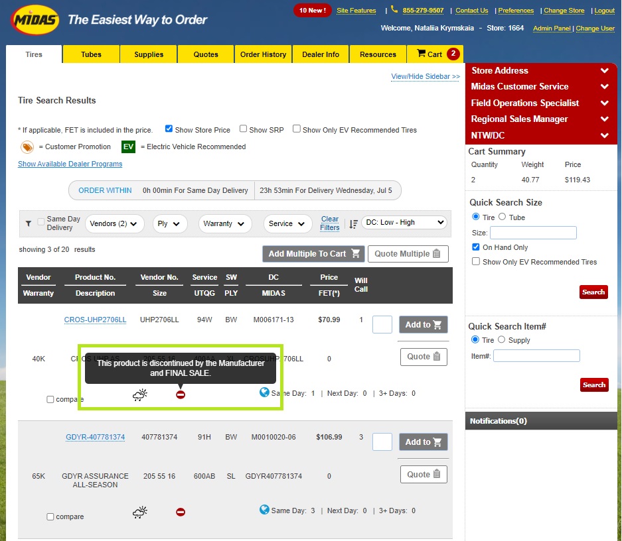Click all-season weather icon in GDYR-407781374 row

tap(140, 512)
